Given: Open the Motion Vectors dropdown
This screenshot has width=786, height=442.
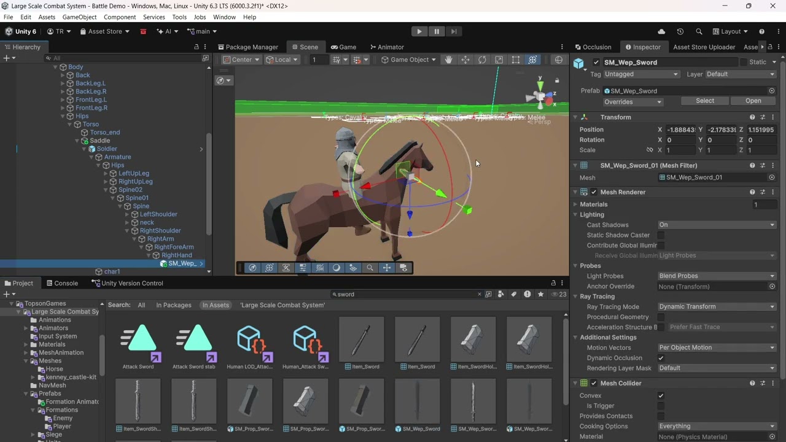Looking at the screenshot, I should [717, 347].
